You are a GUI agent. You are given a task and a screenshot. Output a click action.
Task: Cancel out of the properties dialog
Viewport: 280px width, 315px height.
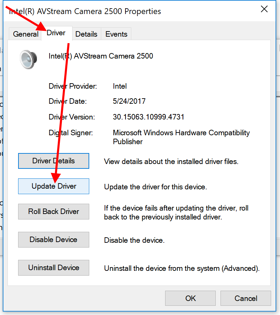click(245, 298)
